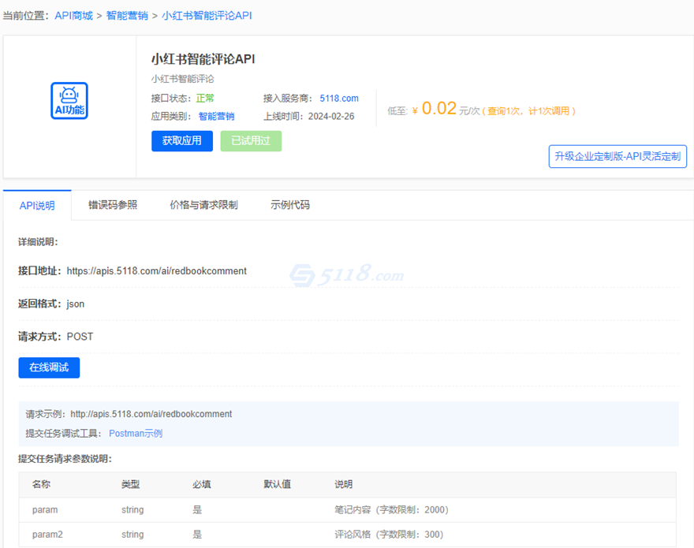The width and height of the screenshot is (694, 548).
Task: Open the API商城 breadcrumb link
Action: point(73,16)
